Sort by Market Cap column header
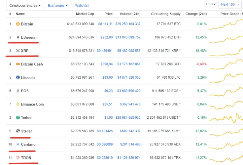Viewport: 243px width, 165px height. 85,14
